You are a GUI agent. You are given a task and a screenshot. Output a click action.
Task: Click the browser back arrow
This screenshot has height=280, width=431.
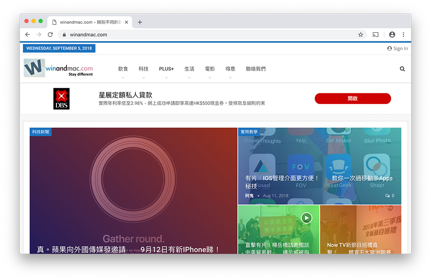pos(28,34)
